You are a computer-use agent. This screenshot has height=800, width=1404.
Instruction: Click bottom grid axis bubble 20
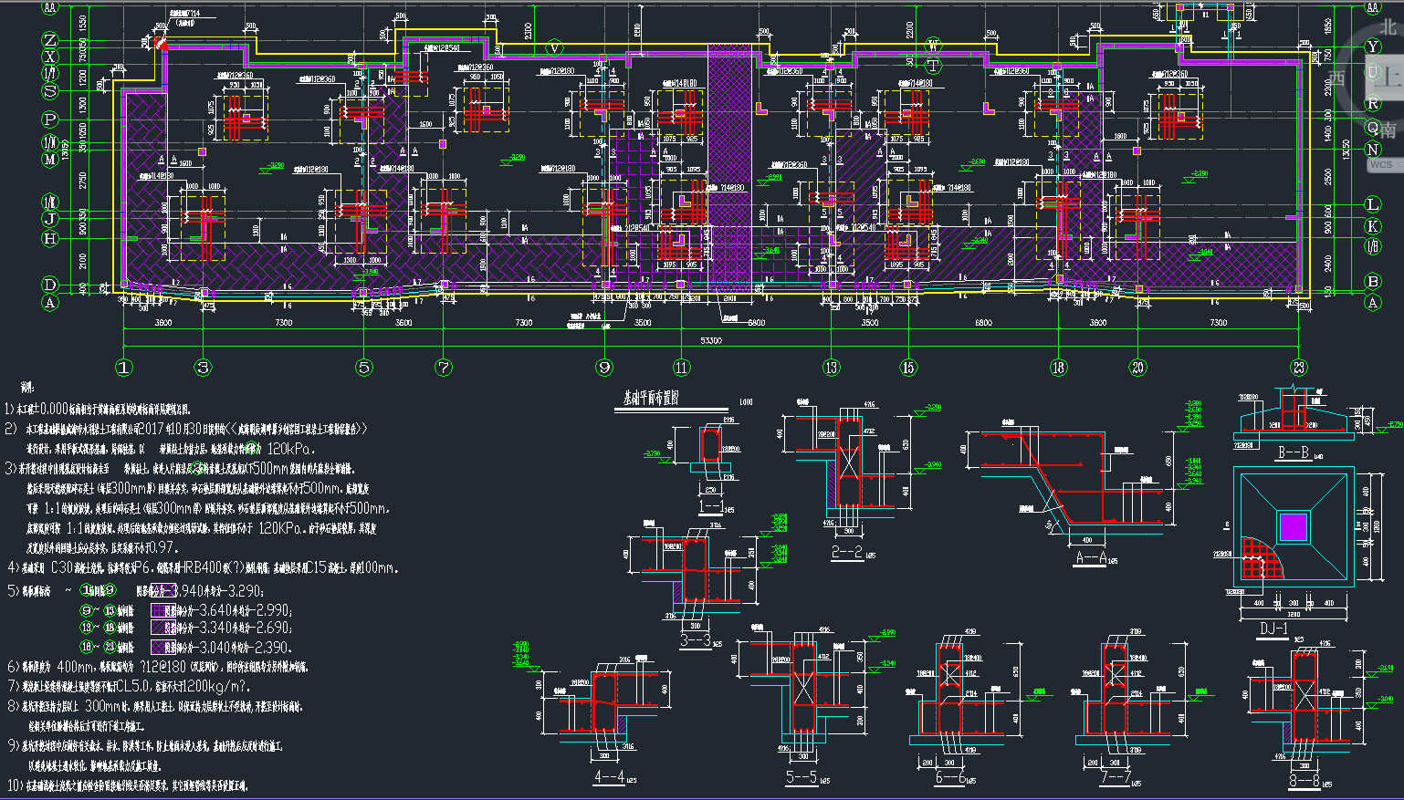pos(1137,368)
